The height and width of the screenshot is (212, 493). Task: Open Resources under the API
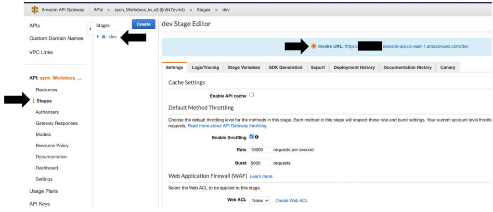[47, 90]
